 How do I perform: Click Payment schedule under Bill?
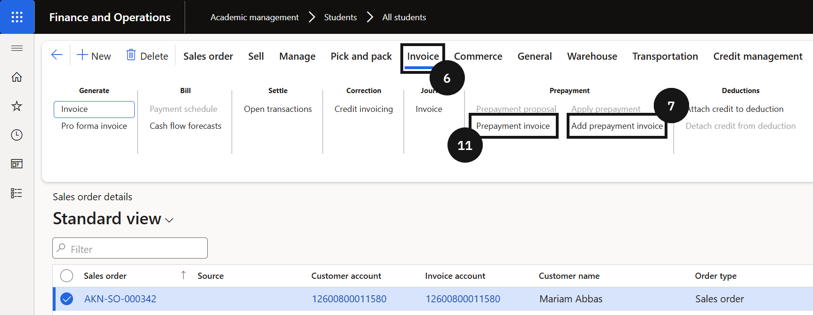pyautogui.click(x=184, y=109)
